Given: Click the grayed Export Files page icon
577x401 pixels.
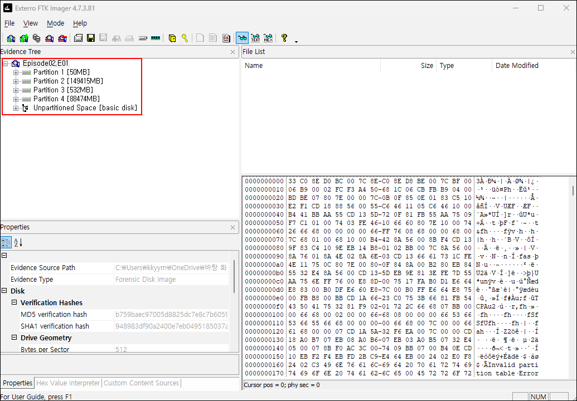Looking at the screenshot, I should pyautogui.click(x=200, y=38).
